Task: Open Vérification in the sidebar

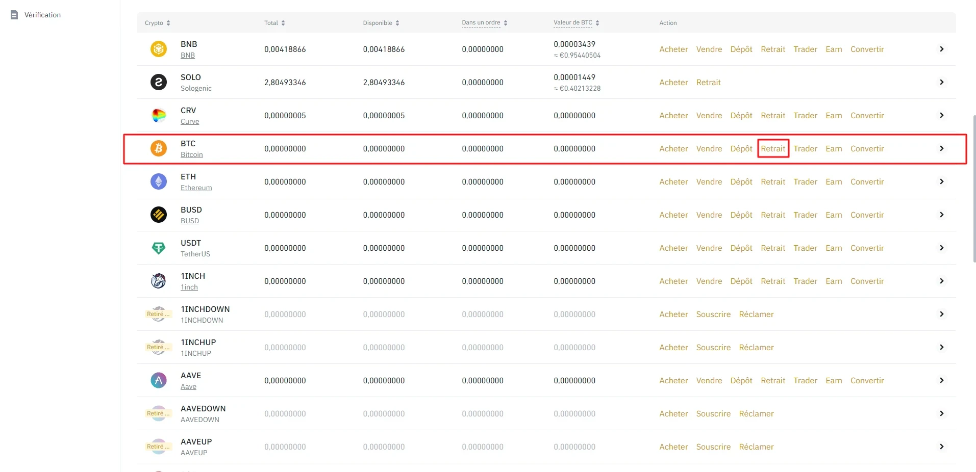Action: click(42, 15)
